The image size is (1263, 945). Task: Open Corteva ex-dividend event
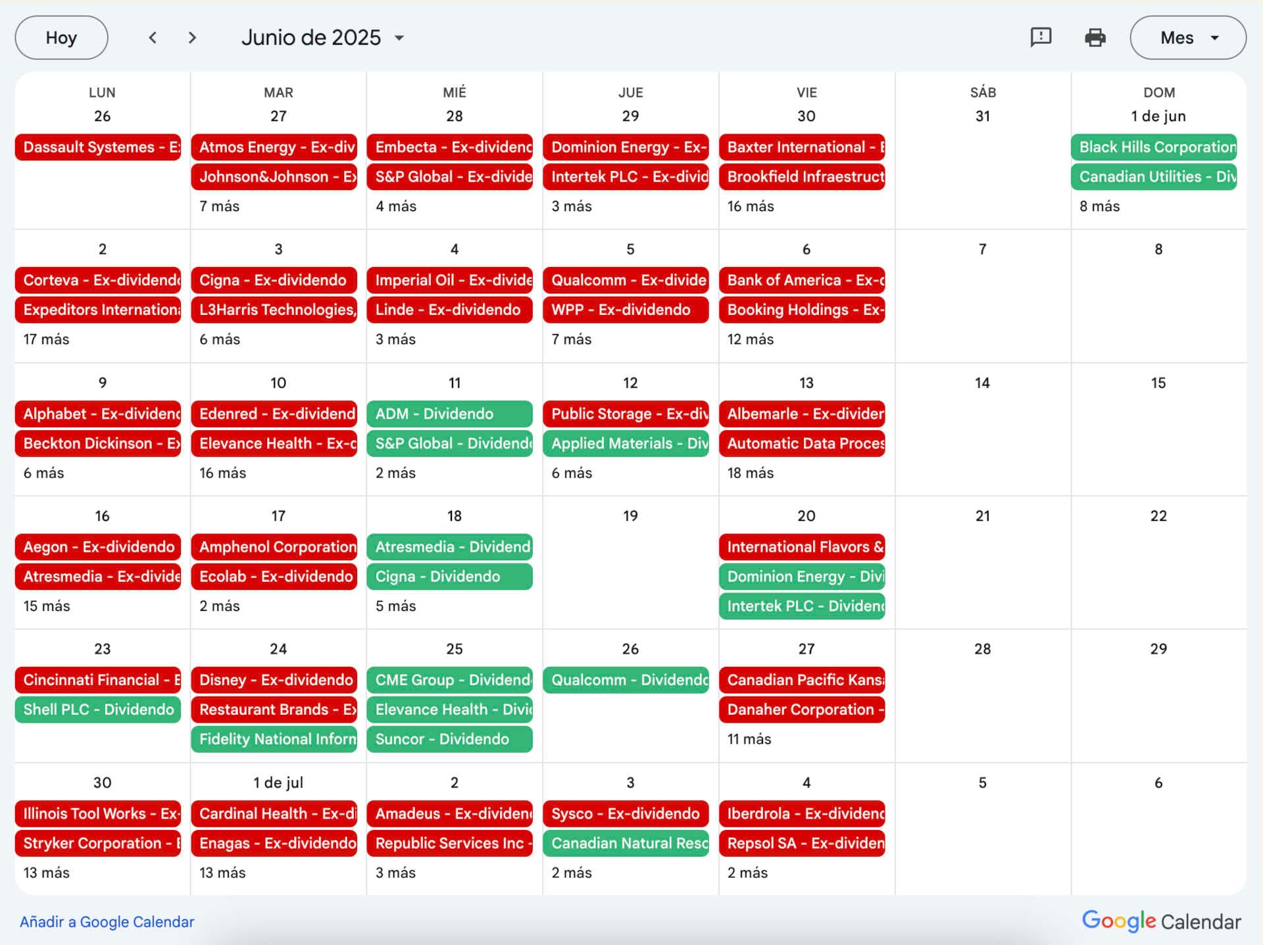click(98, 280)
